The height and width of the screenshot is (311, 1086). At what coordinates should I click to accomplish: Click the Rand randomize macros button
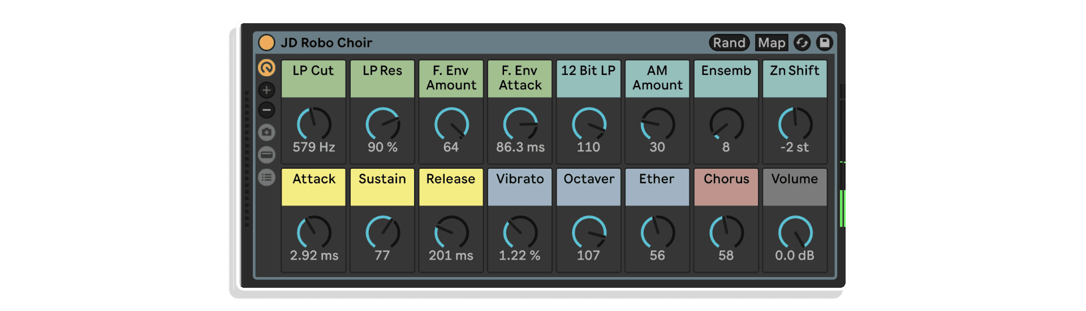click(x=729, y=43)
